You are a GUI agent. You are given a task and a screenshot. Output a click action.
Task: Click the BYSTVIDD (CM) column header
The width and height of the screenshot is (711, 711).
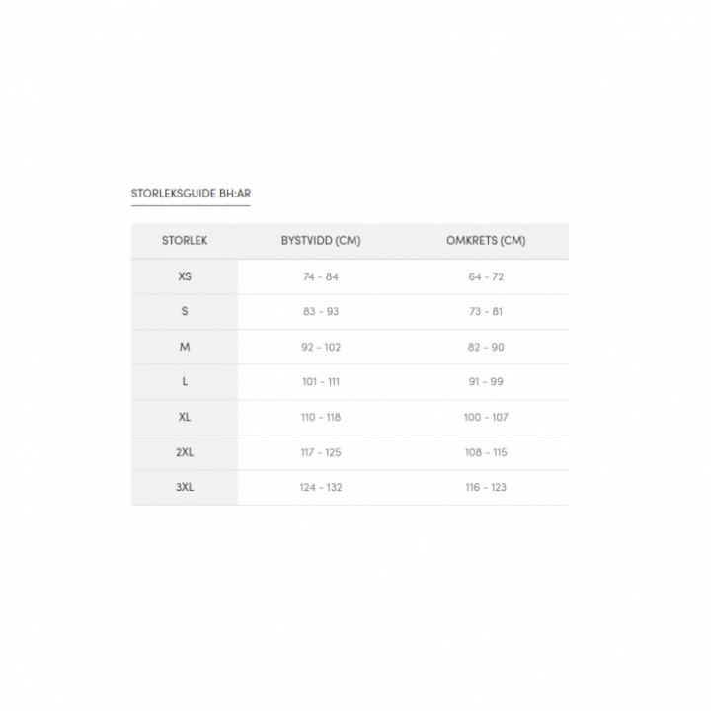point(321,241)
